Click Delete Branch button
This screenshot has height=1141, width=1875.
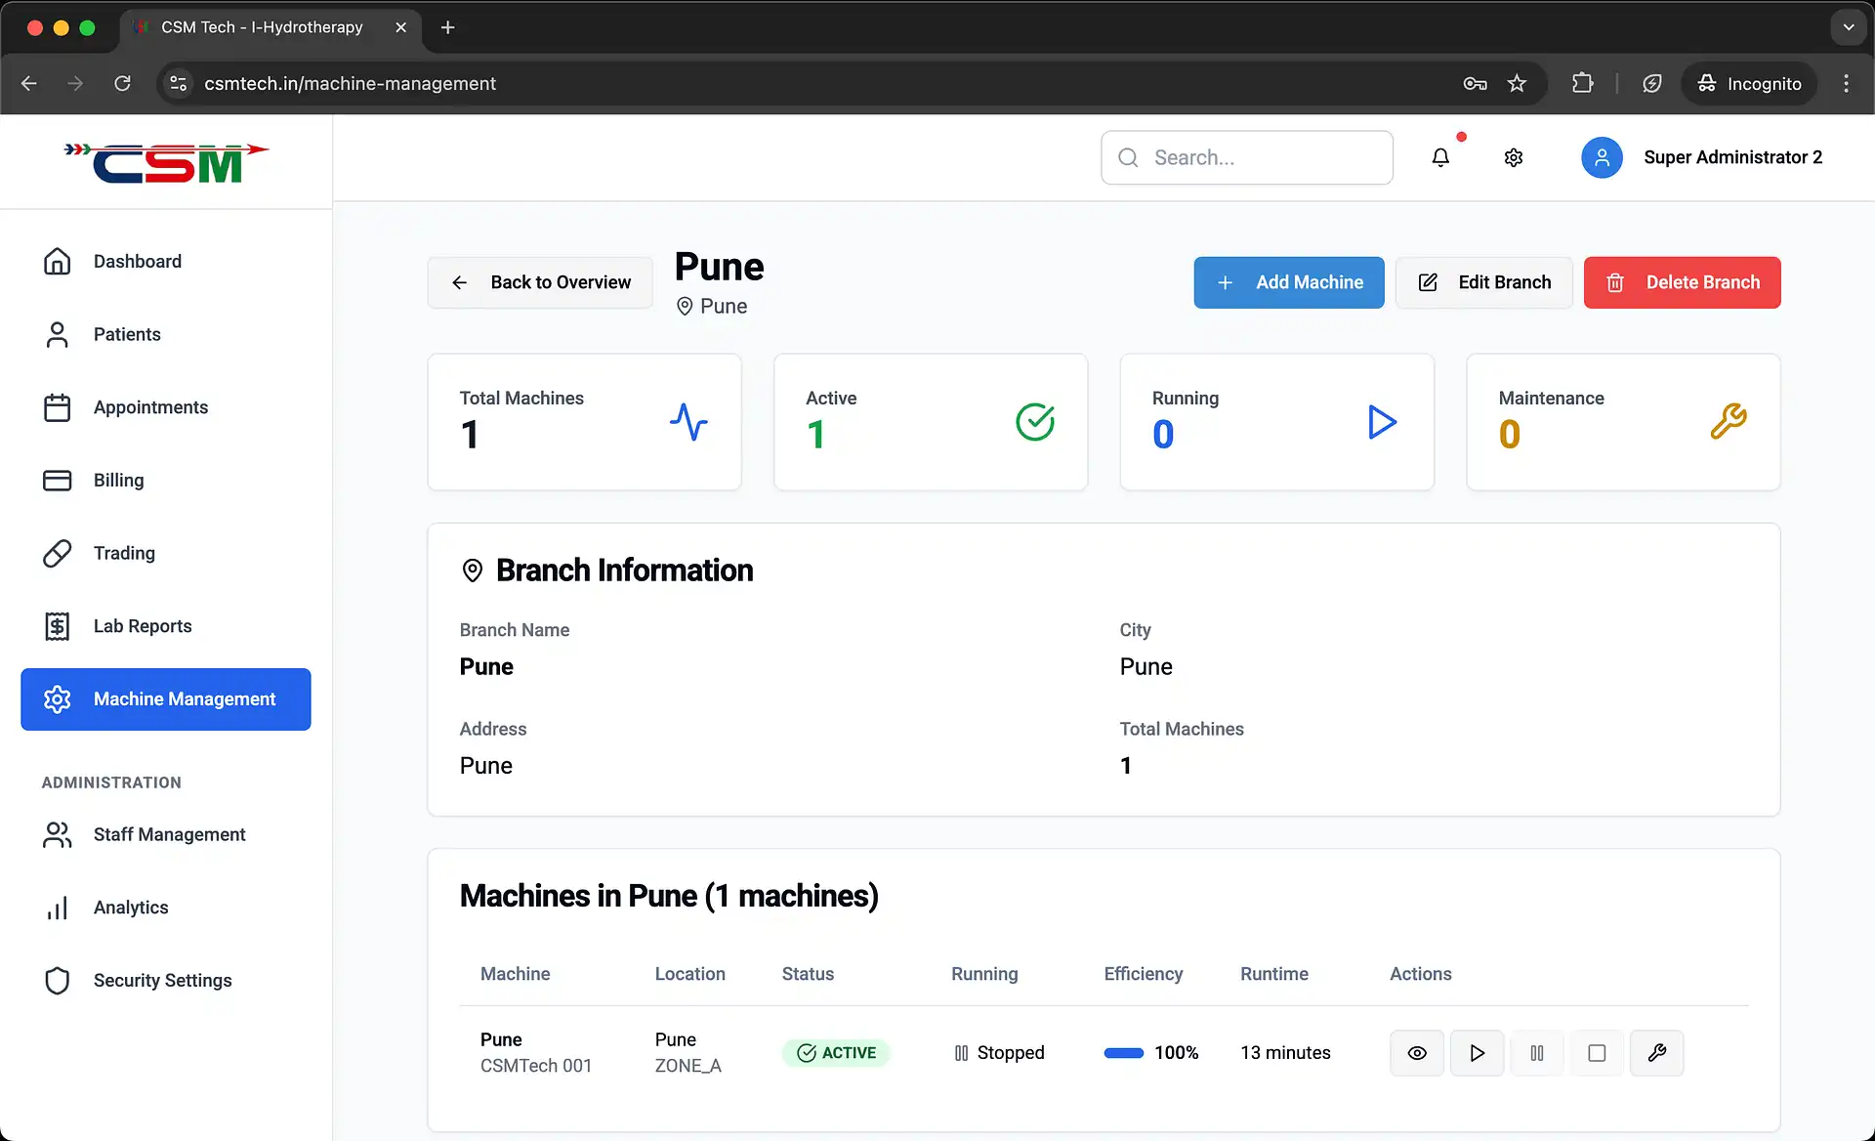pos(1682,282)
